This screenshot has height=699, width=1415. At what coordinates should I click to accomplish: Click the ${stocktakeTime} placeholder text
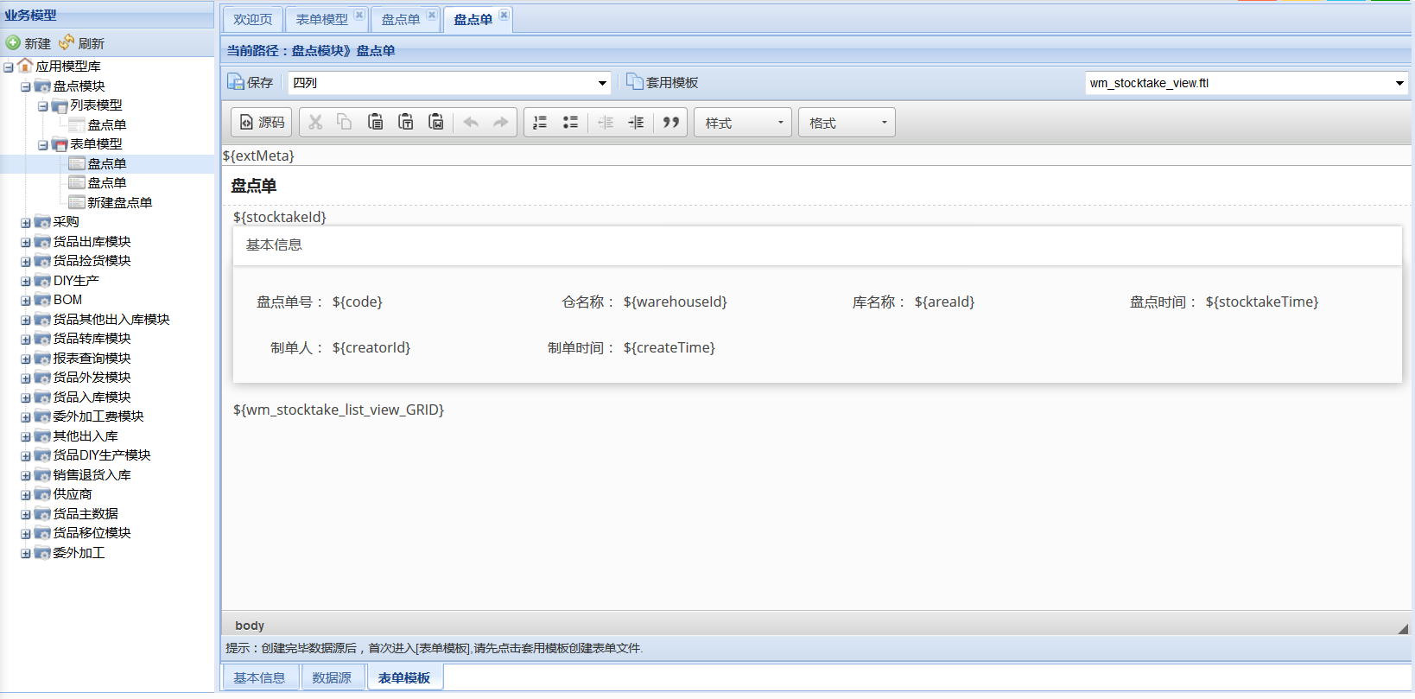pyautogui.click(x=1262, y=302)
